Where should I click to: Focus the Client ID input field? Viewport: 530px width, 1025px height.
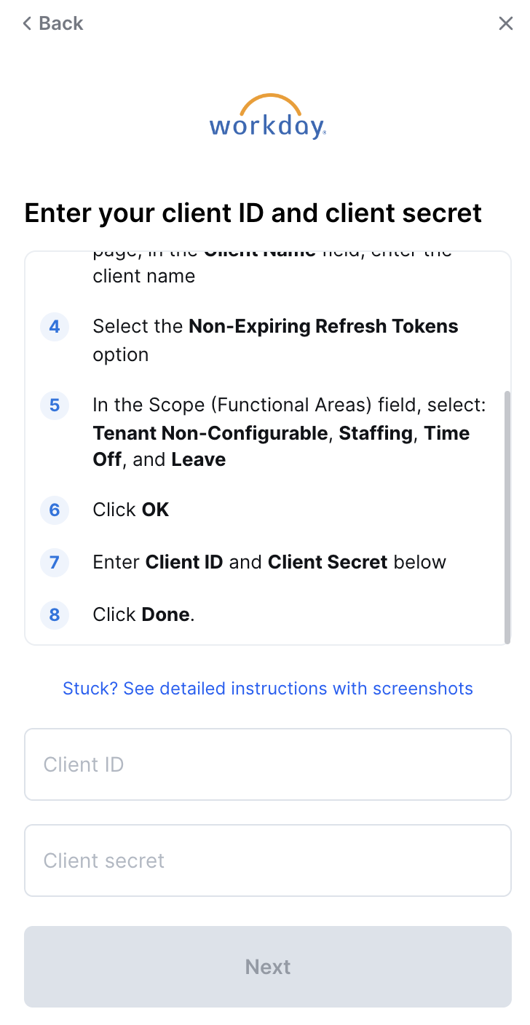click(x=268, y=764)
